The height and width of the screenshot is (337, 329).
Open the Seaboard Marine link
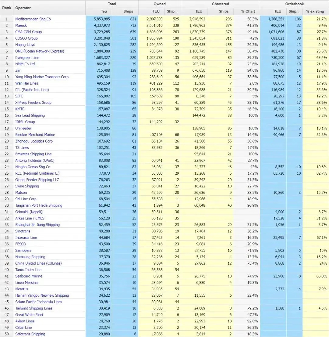(x=29, y=276)
